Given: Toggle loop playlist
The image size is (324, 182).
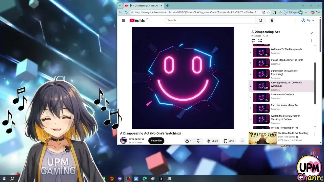Looking at the screenshot, I should click(253, 41).
